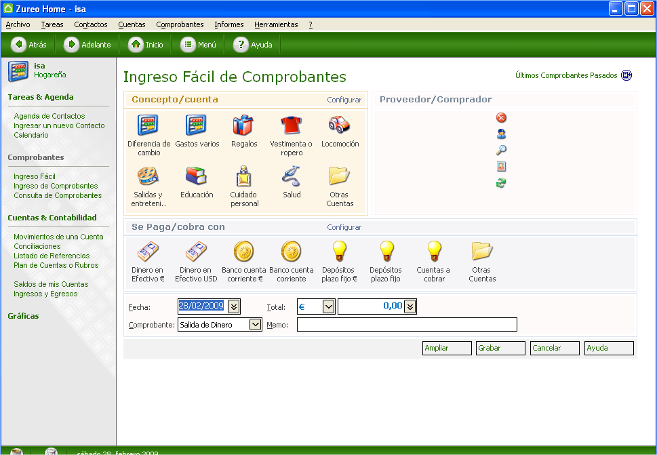Click the Ayuda button beside Cancelar

coord(609,348)
